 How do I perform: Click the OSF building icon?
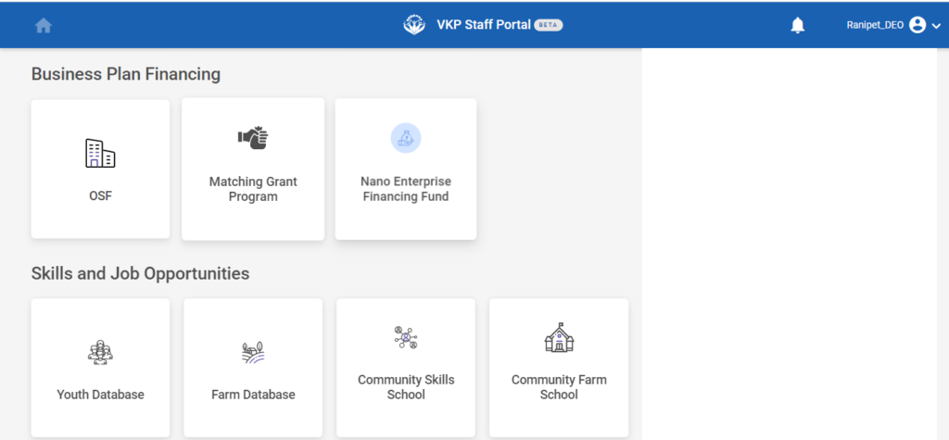[x=100, y=153]
